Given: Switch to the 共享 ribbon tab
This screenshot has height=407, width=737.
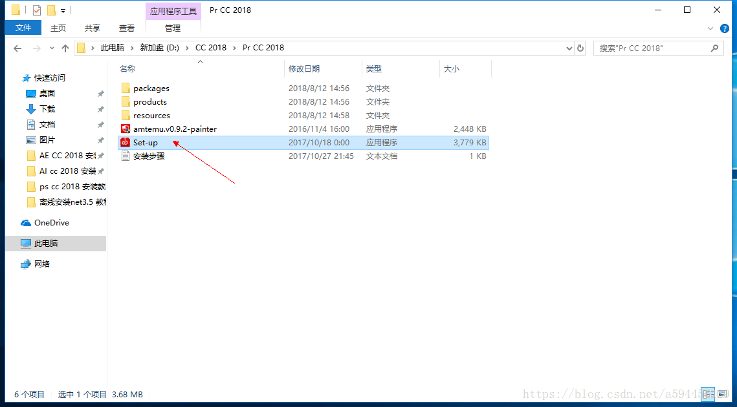Looking at the screenshot, I should click(x=93, y=28).
